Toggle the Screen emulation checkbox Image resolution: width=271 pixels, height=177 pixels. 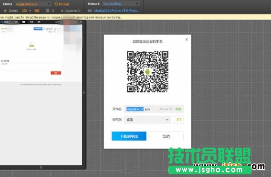(5, 11)
